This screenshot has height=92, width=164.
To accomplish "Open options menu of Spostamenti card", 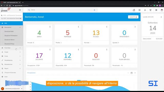I will (x=135, y=27).
